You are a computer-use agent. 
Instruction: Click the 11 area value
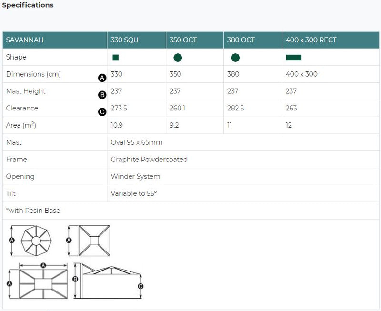pos(230,125)
